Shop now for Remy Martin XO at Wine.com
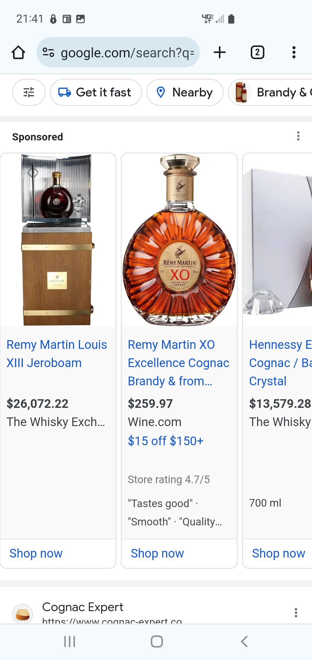The width and height of the screenshot is (312, 660). tap(157, 553)
